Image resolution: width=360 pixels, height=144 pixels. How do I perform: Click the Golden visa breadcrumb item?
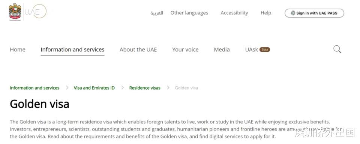[186, 88]
